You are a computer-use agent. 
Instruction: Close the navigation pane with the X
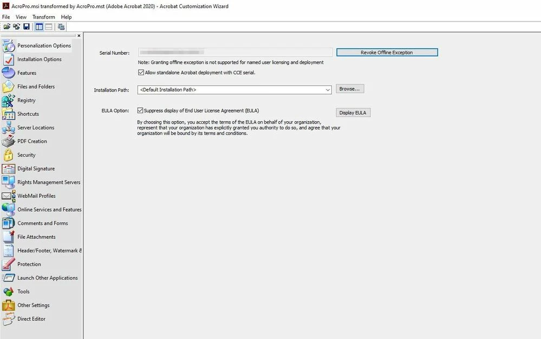(79, 36)
